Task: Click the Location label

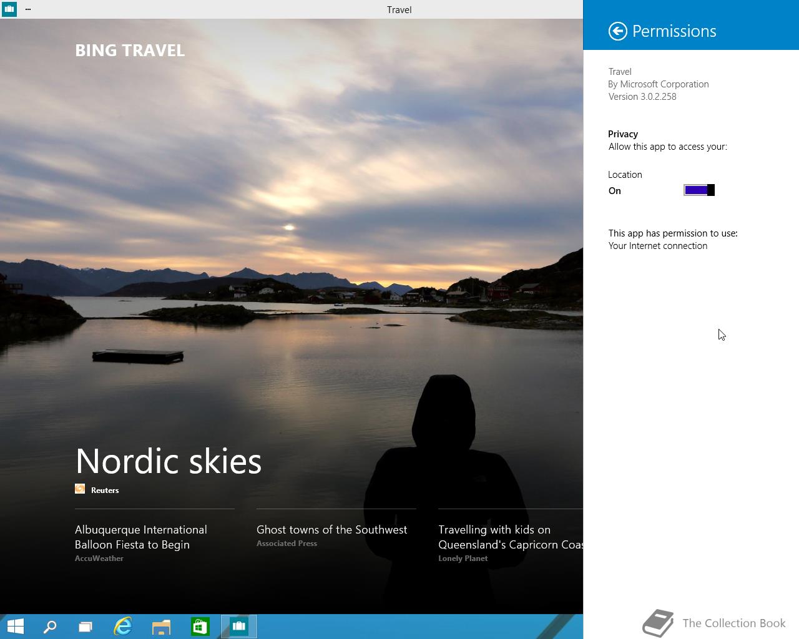Action: [x=625, y=175]
